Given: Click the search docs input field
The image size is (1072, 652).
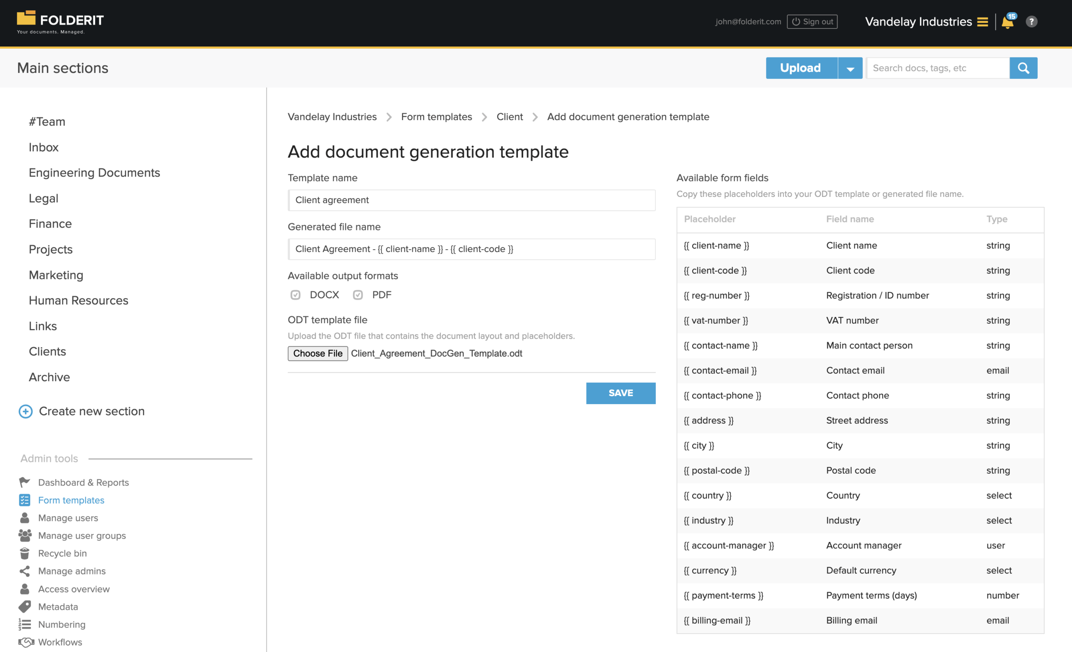Looking at the screenshot, I should click(938, 68).
